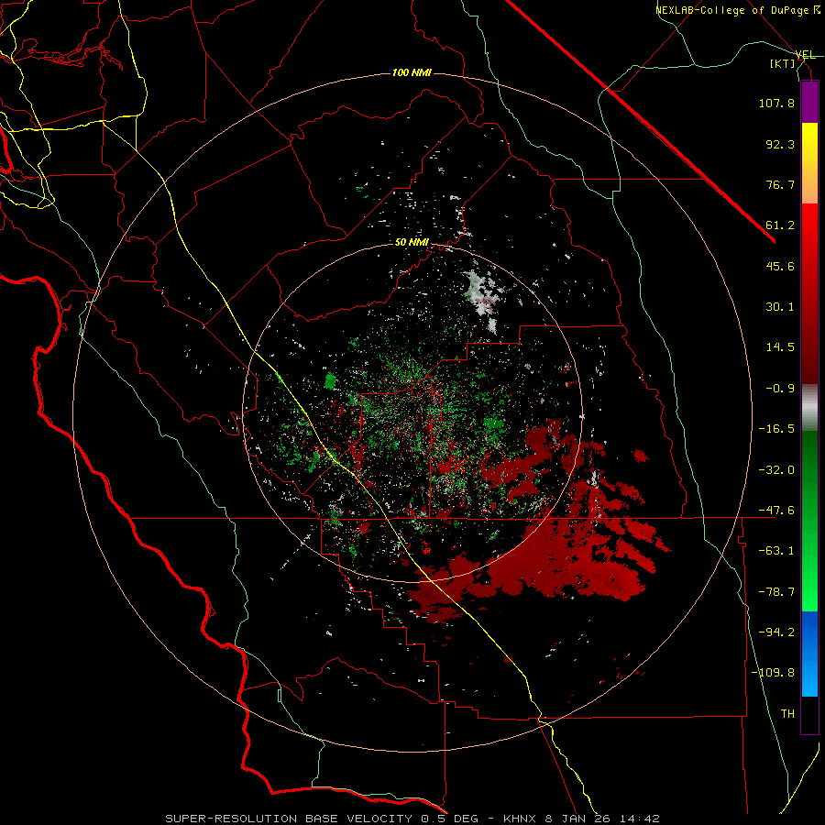Click the 14.5 value on the velocity scale

click(780, 347)
